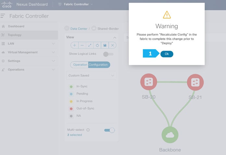Refresh the topology view

click(97, 45)
